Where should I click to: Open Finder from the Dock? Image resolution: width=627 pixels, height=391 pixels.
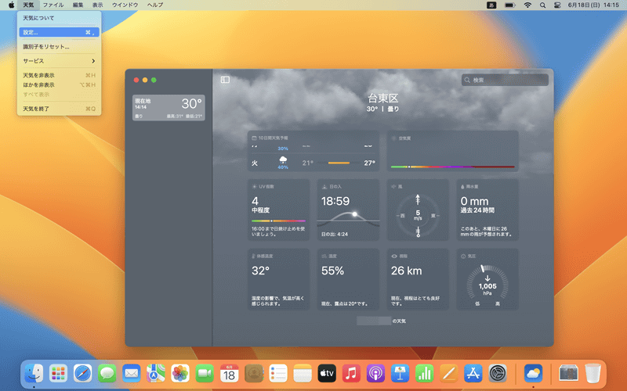point(34,374)
